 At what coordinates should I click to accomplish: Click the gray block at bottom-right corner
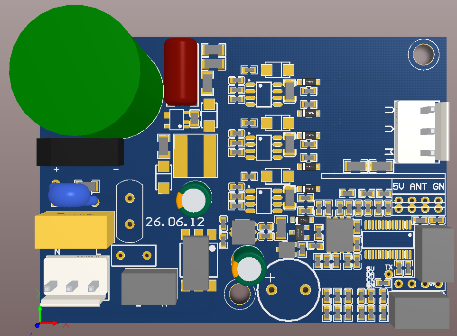pyautogui.click(x=419, y=310)
